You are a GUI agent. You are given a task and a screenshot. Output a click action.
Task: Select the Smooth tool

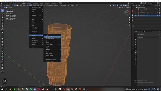pos(2,59)
